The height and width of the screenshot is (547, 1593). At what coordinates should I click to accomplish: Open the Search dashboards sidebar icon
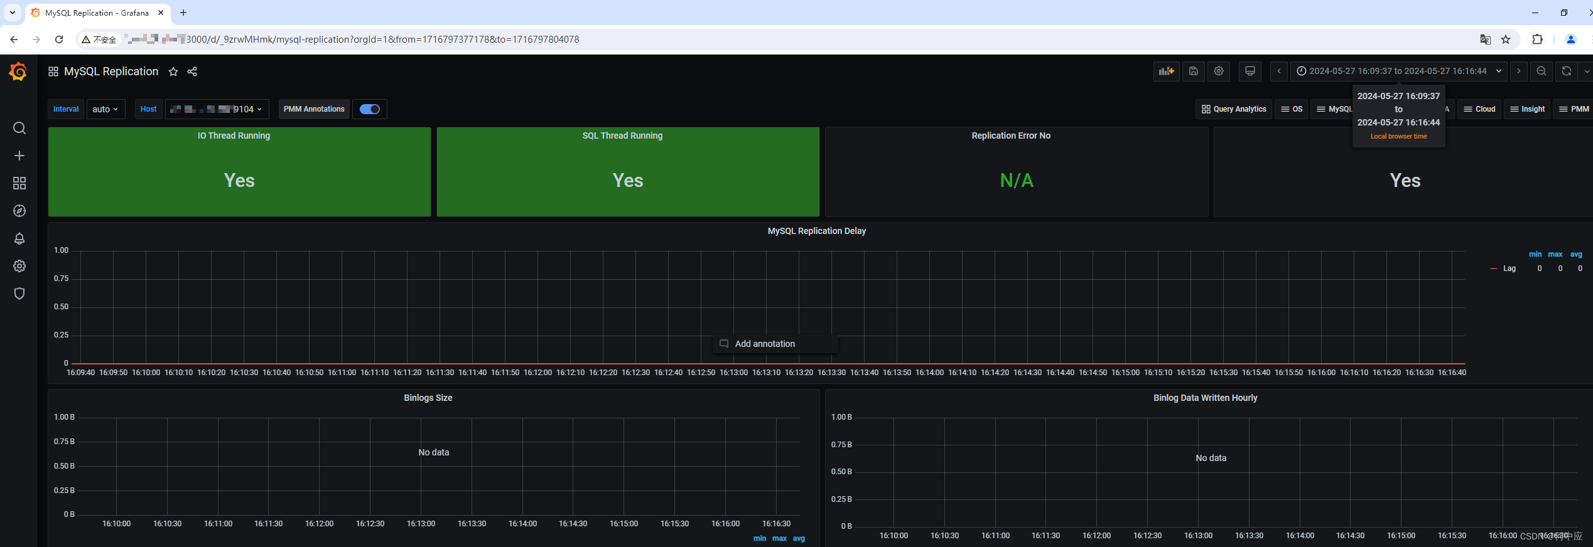click(x=19, y=128)
